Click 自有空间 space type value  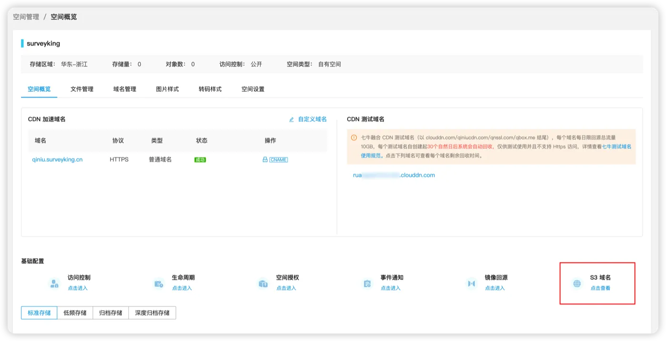pos(330,64)
